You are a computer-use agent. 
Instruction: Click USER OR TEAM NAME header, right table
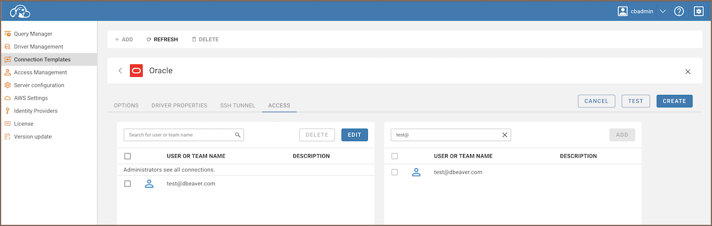pyautogui.click(x=463, y=156)
